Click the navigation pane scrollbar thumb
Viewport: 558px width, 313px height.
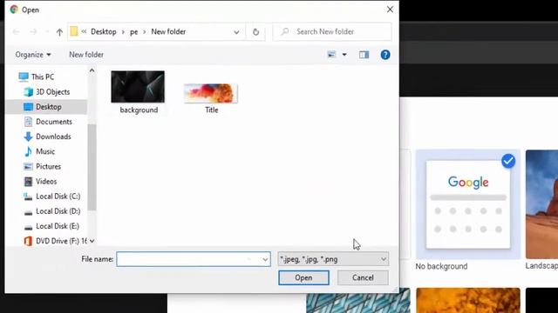[x=92, y=167]
